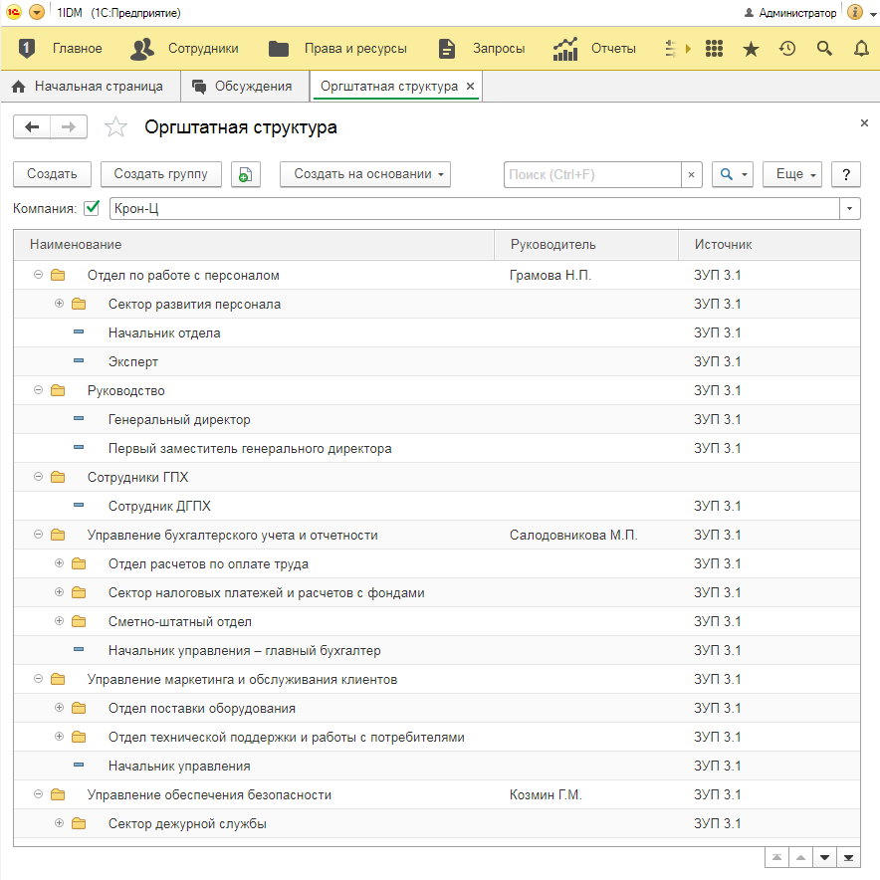The height and width of the screenshot is (880, 880).
Task: Open the global search magnifier icon
Action: point(824,49)
